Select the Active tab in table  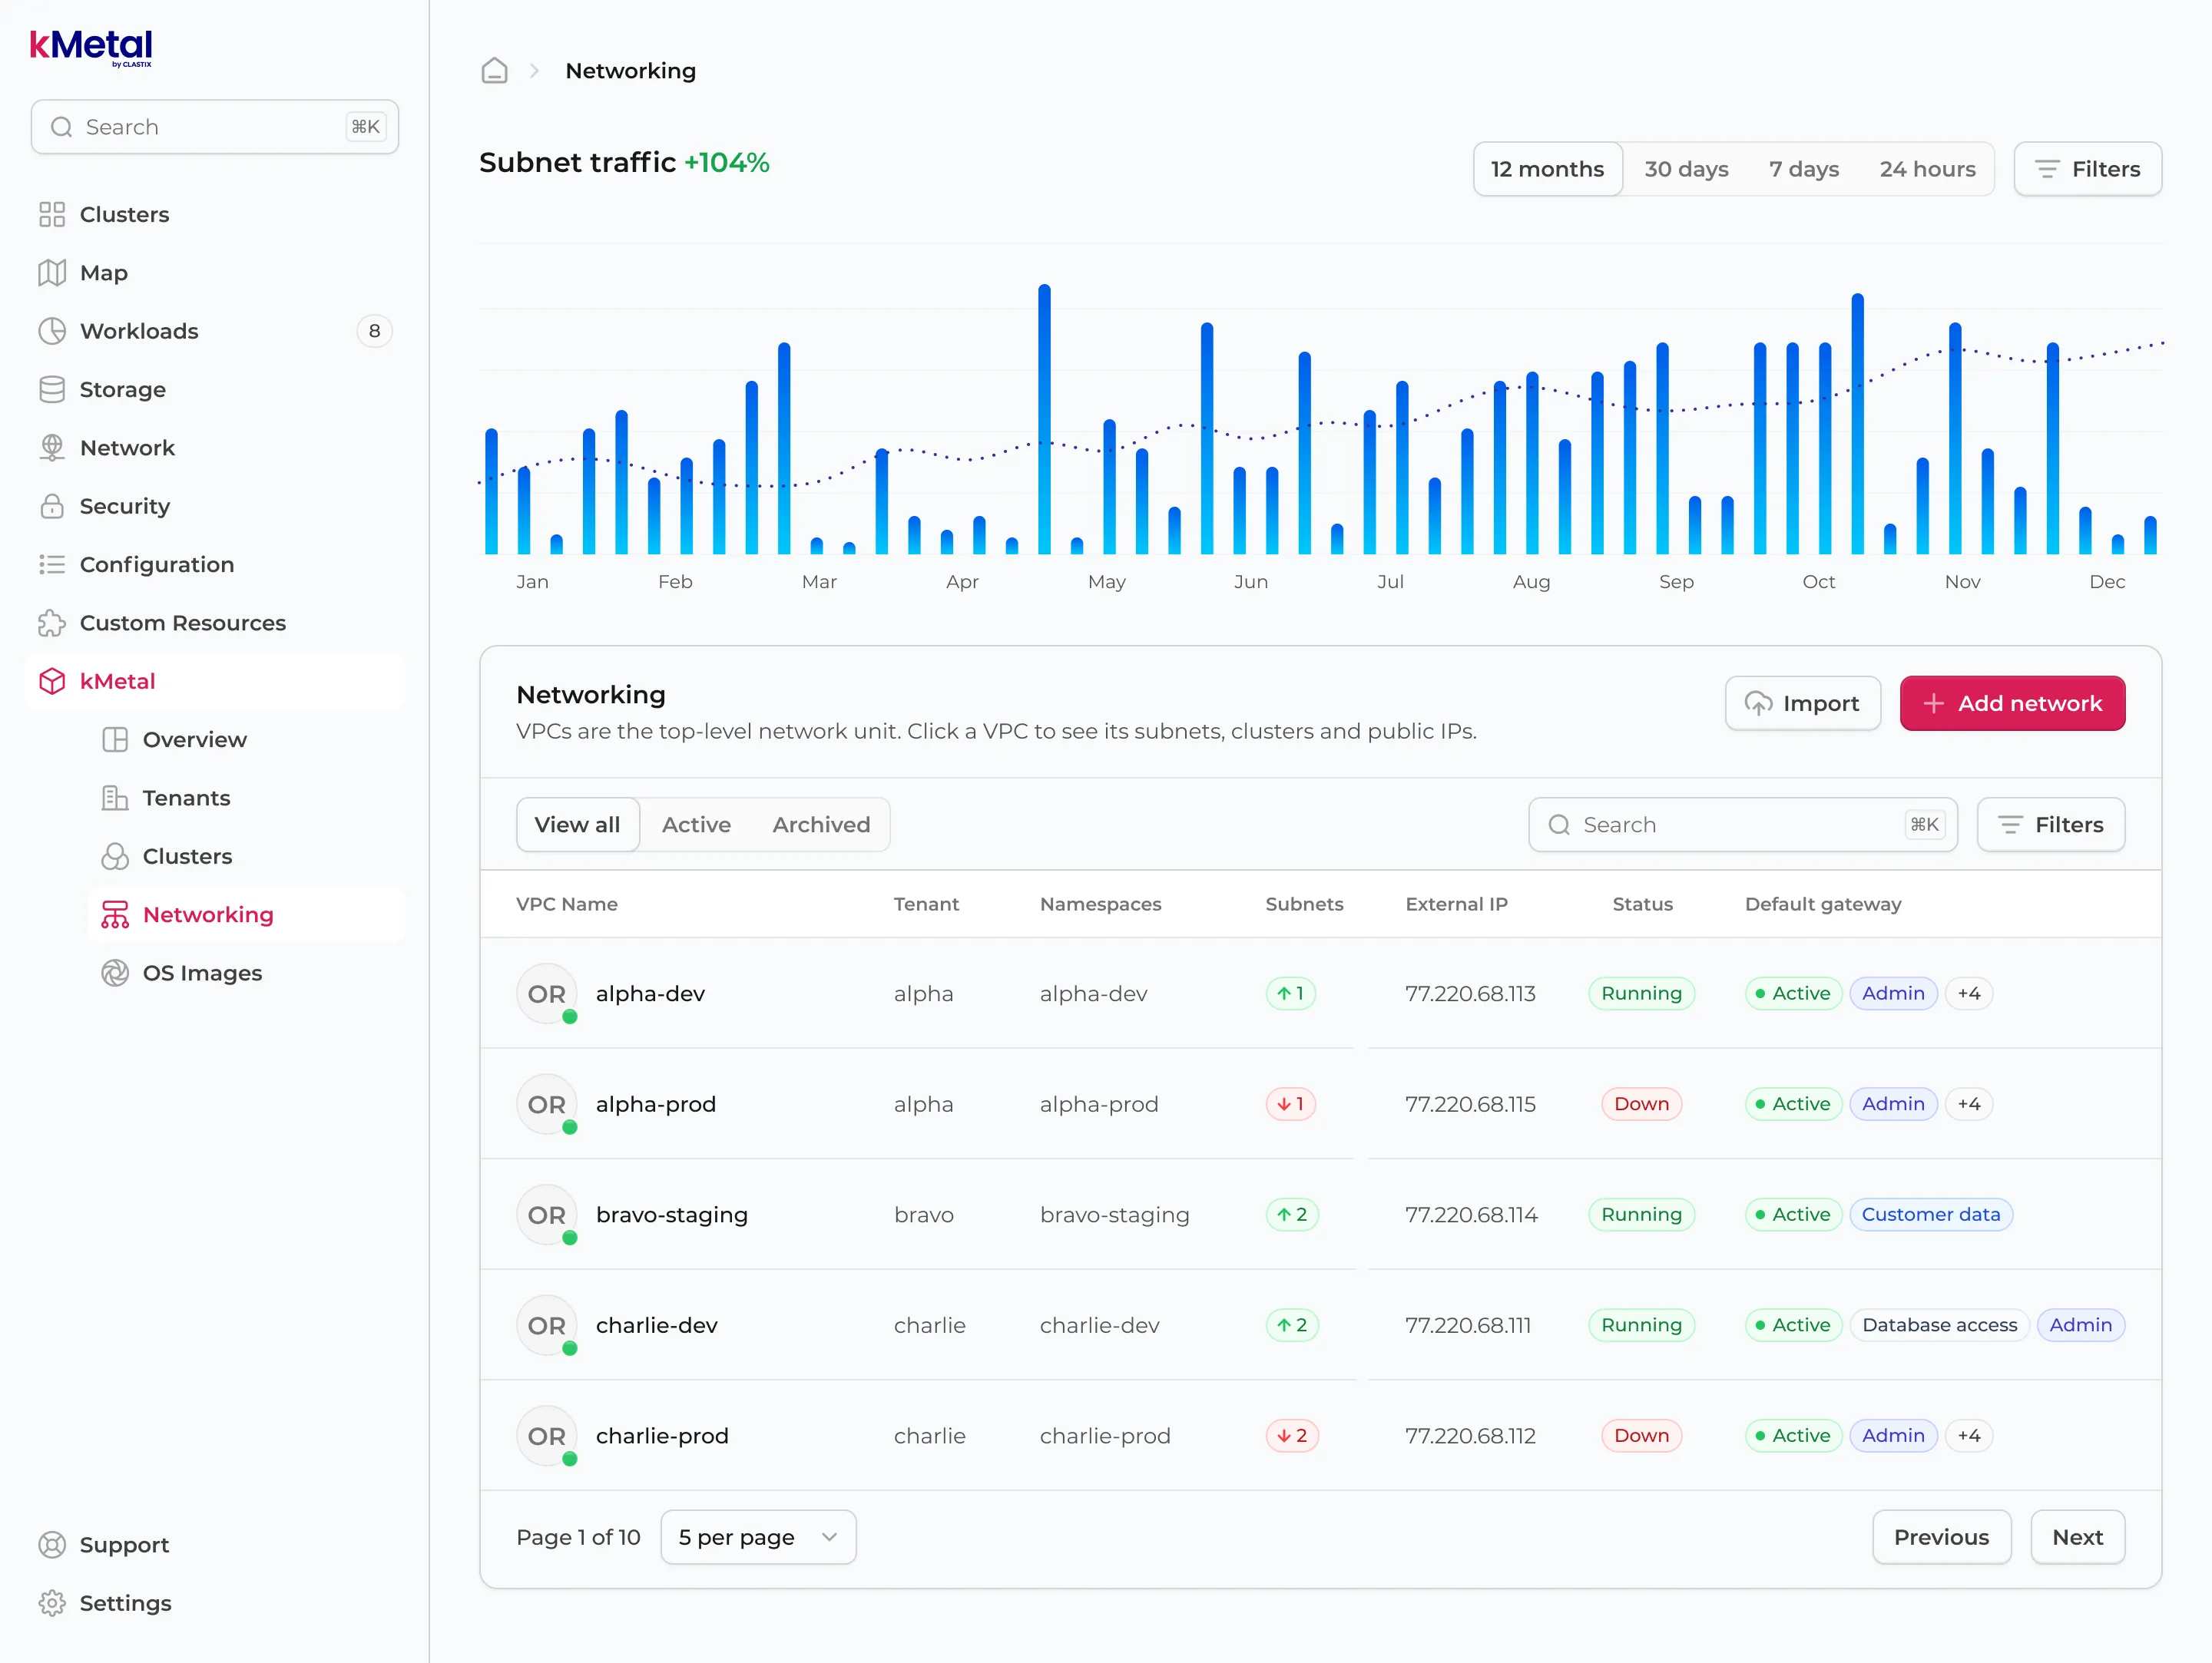tap(696, 825)
